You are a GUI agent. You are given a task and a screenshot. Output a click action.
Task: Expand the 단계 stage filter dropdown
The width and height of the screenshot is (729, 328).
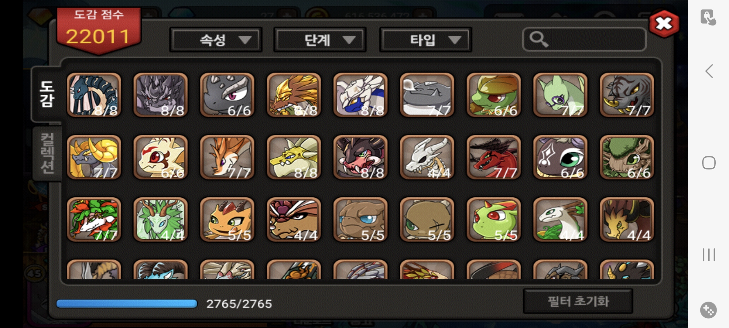pyautogui.click(x=320, y=40)
